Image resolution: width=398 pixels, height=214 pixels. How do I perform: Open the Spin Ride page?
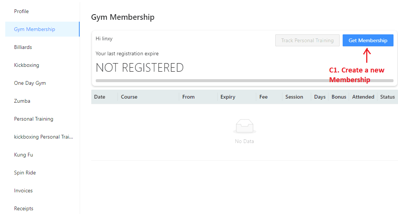tap(25, 173)
